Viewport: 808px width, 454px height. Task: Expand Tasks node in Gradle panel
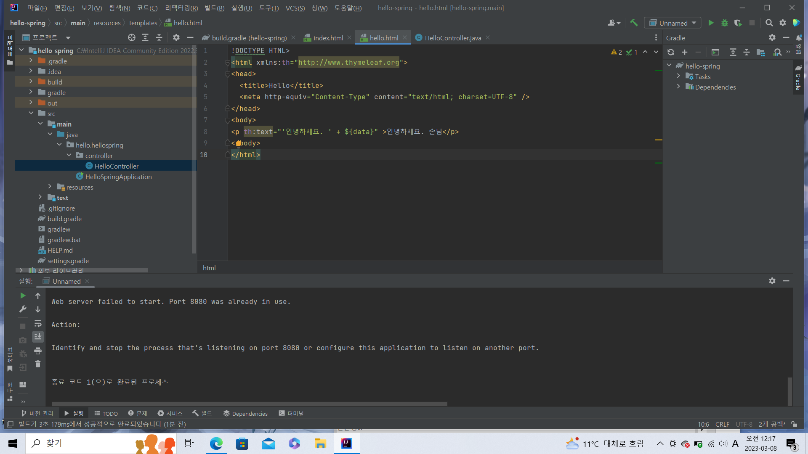tap(678, 77)
